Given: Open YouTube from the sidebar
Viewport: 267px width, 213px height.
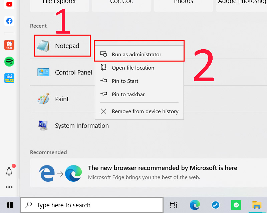Looking at the screenshot, I should click(x=9, y=4).
